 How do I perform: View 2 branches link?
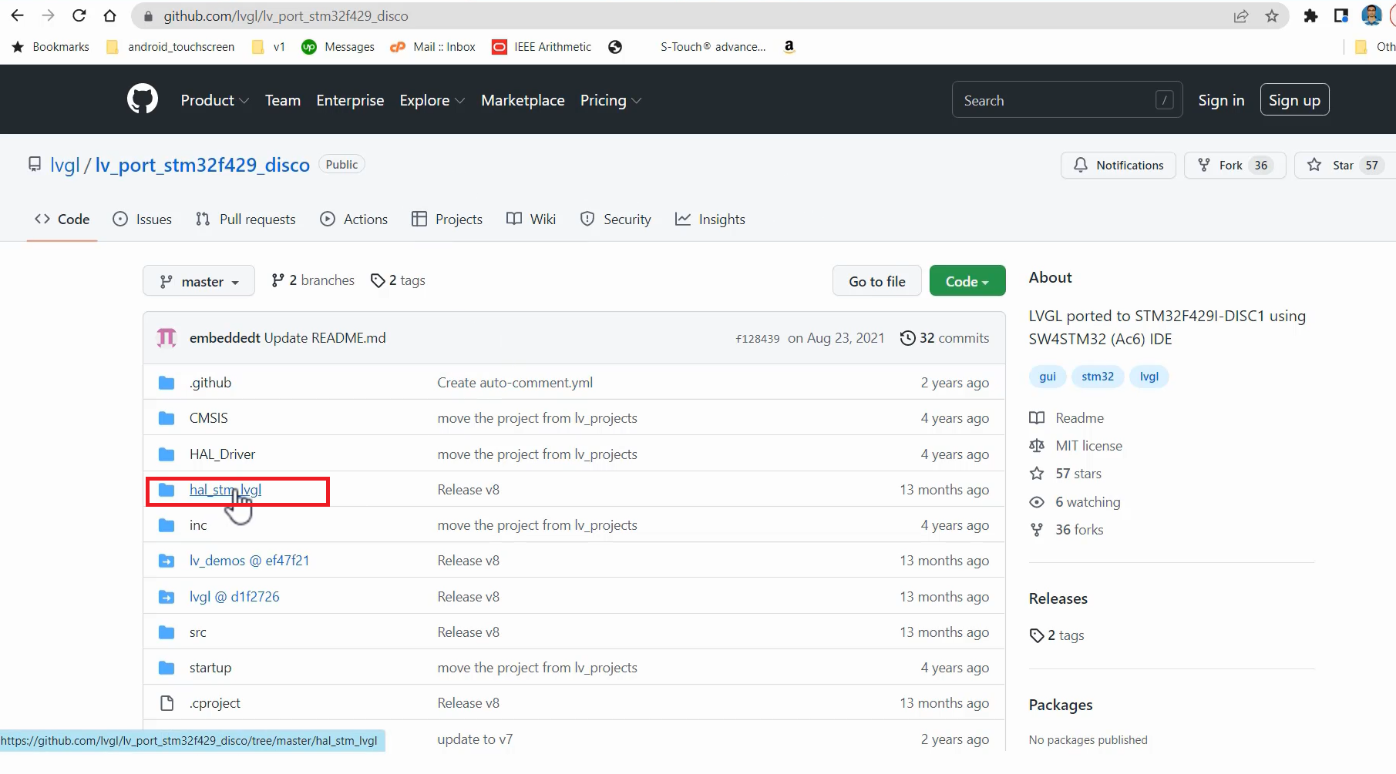tap(313, 280)
